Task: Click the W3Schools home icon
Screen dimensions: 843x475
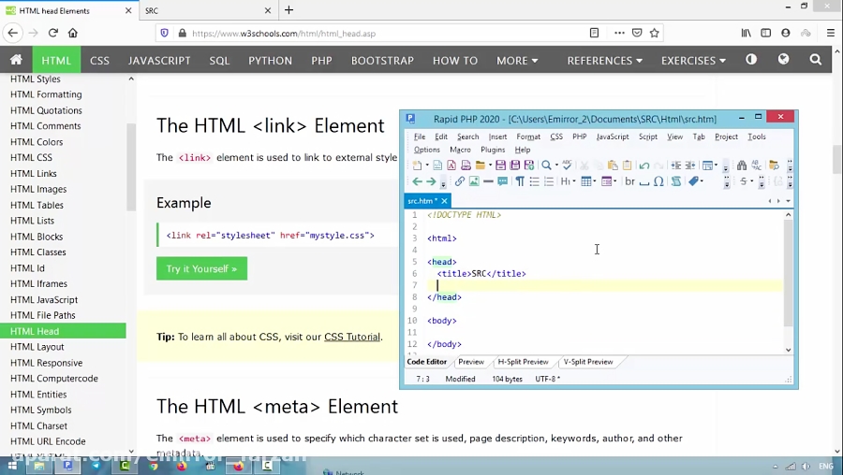Action: pos(16,60)
